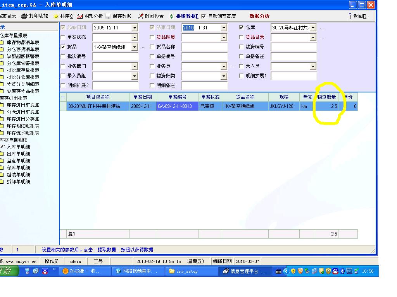Toggle the 自动调节高度 checkbox
The image size is (397, 297).
tap(204, 16)
